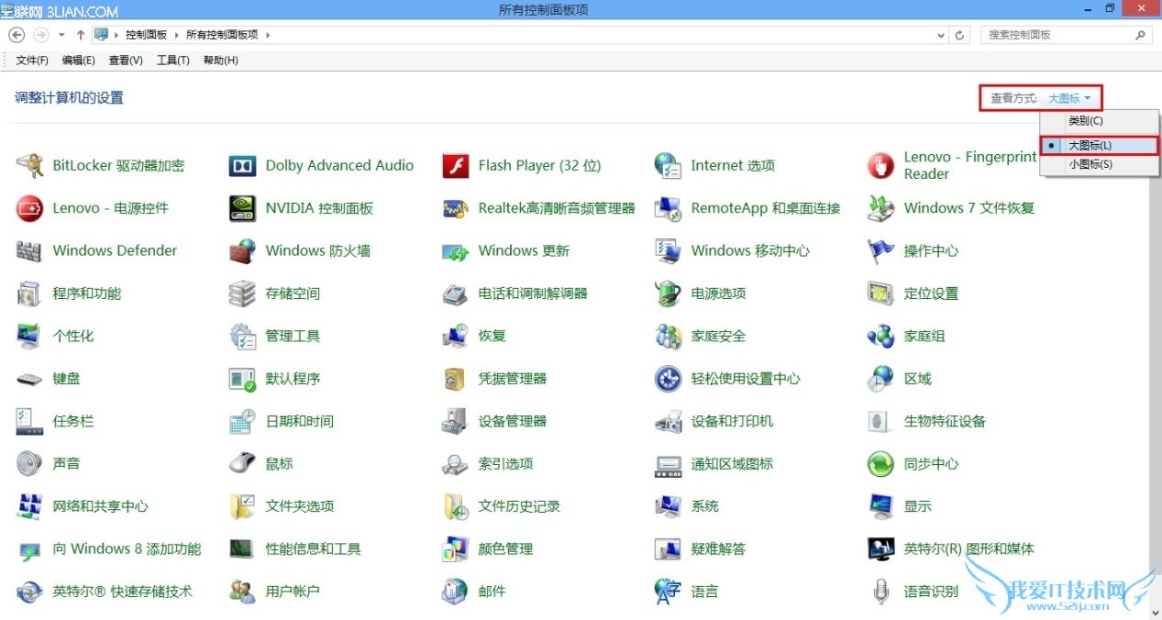This screenshot has width=1162, height=620.
Task: Open 向 Windows 8 添加功能 link
Action: point(127,549)
